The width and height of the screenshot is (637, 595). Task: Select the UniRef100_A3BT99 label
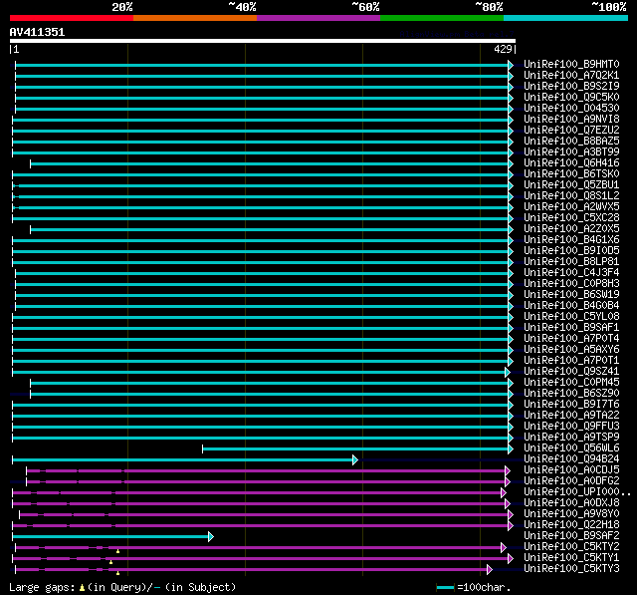coord(571,152)
